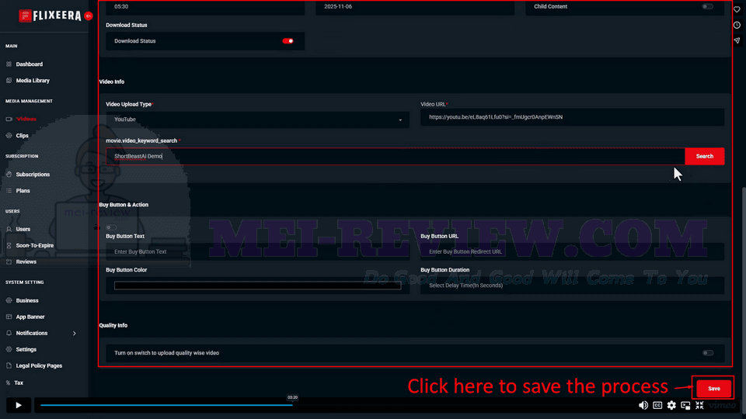
Task: Open the Clips section
Action: click(x=22, y=135)
